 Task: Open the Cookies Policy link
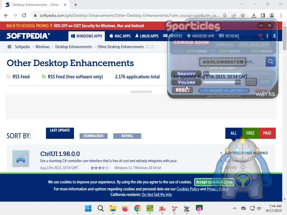tap(188, 189)
